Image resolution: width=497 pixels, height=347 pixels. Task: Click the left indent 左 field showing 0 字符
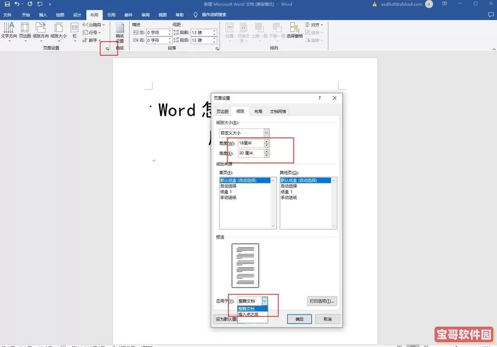pos(157,33)
